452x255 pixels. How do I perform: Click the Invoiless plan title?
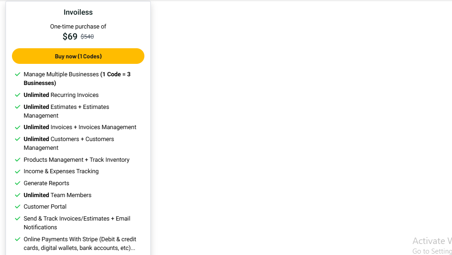78,12
